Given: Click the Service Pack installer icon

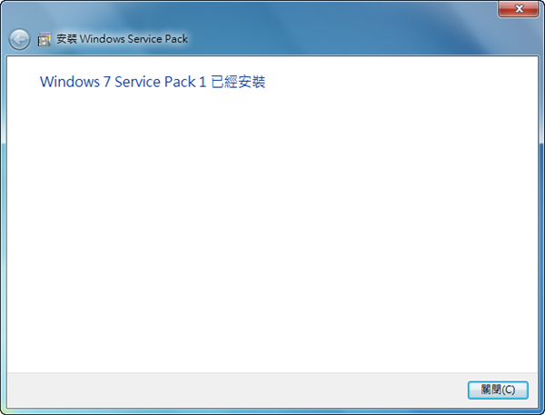Looking at the screenshot, I should 45,40.
